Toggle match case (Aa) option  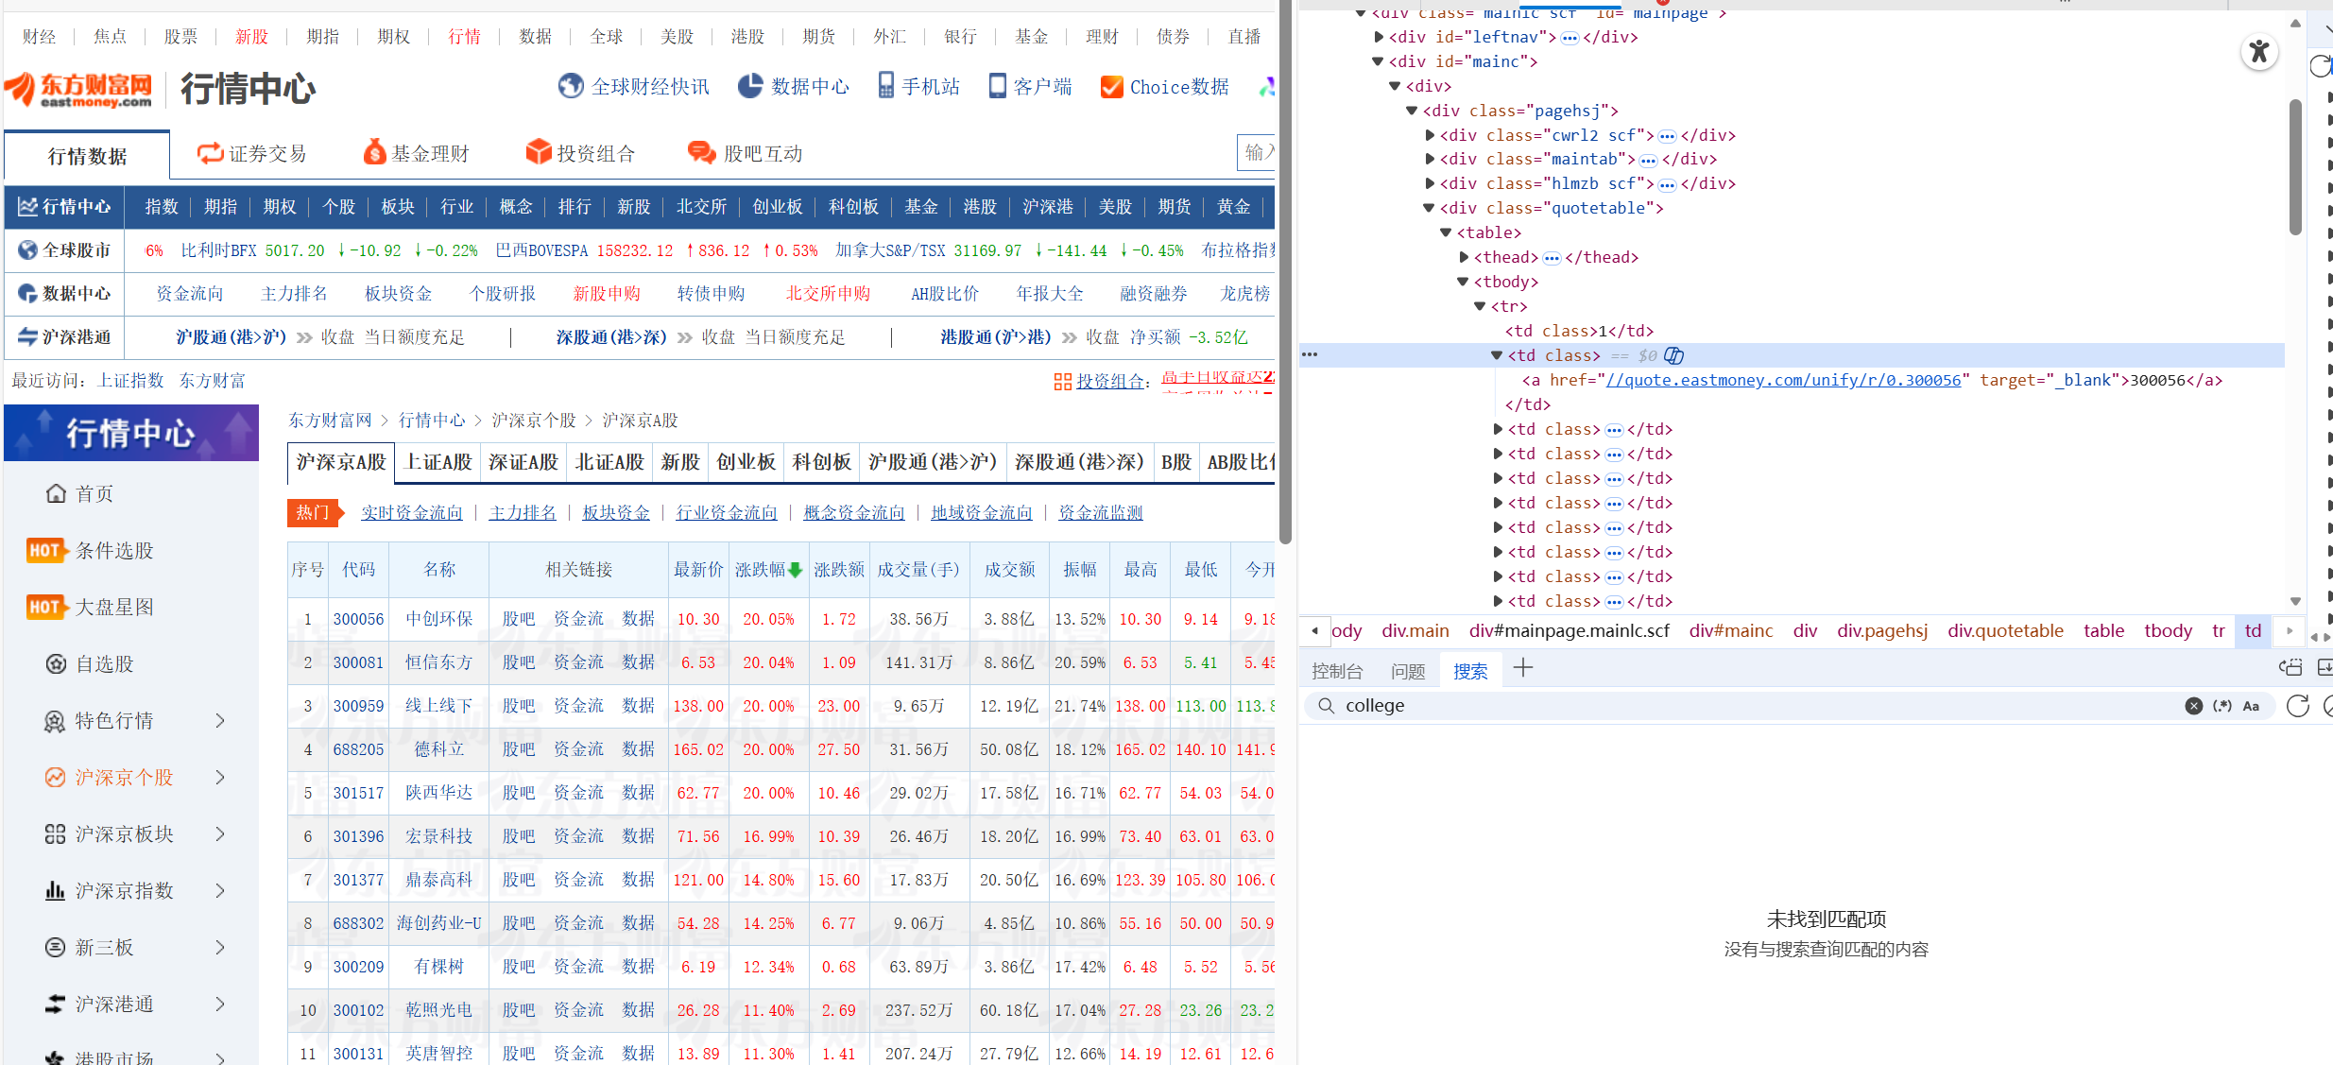(x=2252, y=706)
